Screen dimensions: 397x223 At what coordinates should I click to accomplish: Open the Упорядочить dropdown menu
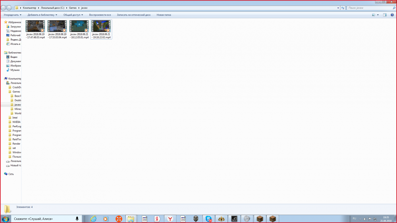pos(12,15)
